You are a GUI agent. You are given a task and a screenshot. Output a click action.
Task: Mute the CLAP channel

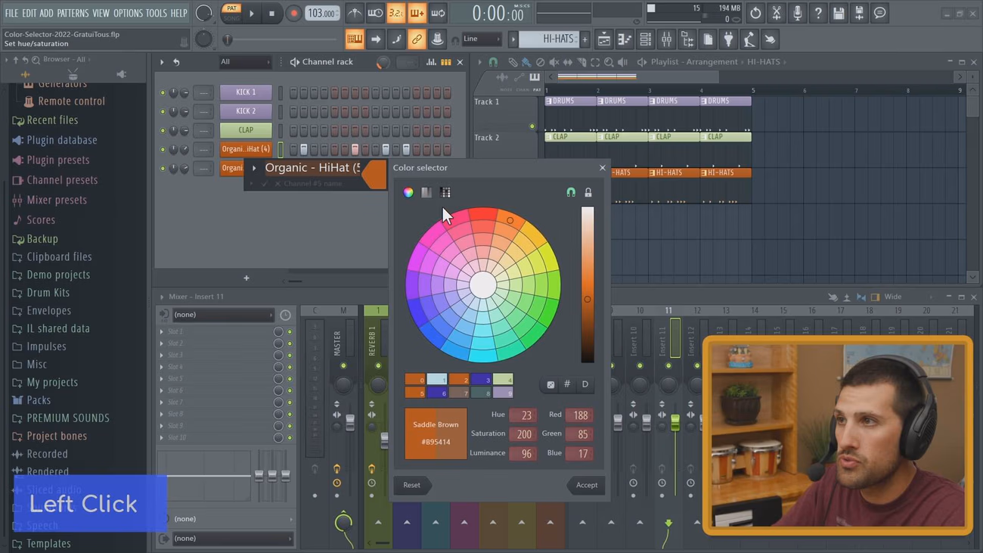pyautogui.click(x=162, y=130)
